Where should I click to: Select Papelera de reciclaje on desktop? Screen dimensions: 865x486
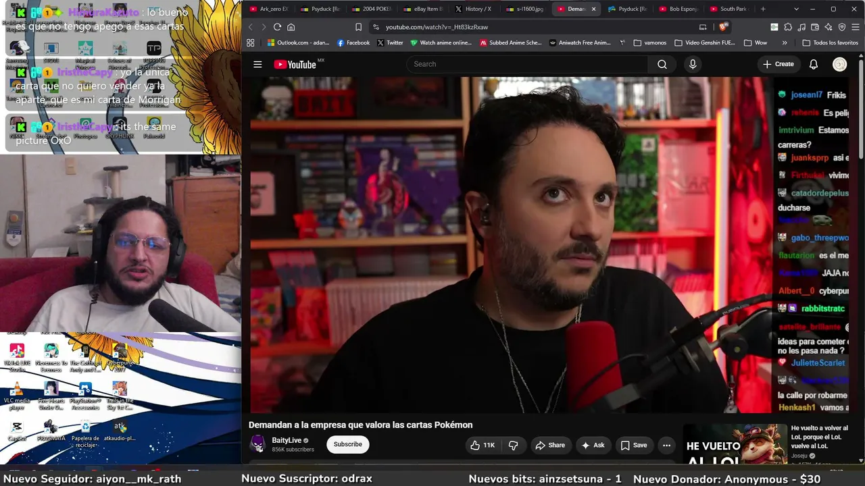pyautogui.click(x=85, y=434)
